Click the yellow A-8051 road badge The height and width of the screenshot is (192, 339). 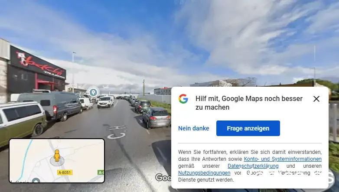tap(65, 172)
